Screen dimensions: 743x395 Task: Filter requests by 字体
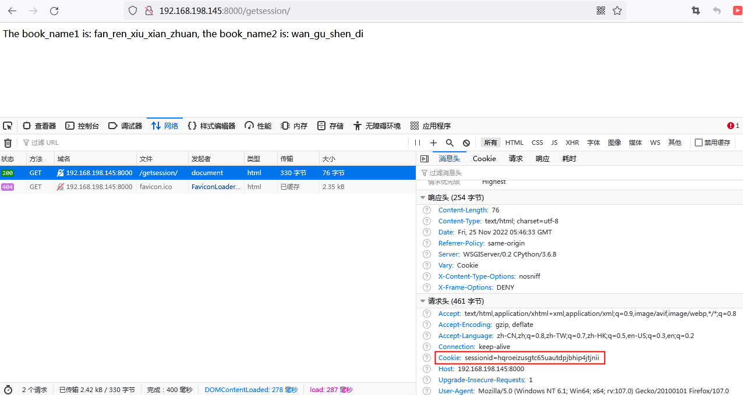[x=593, y=143]
